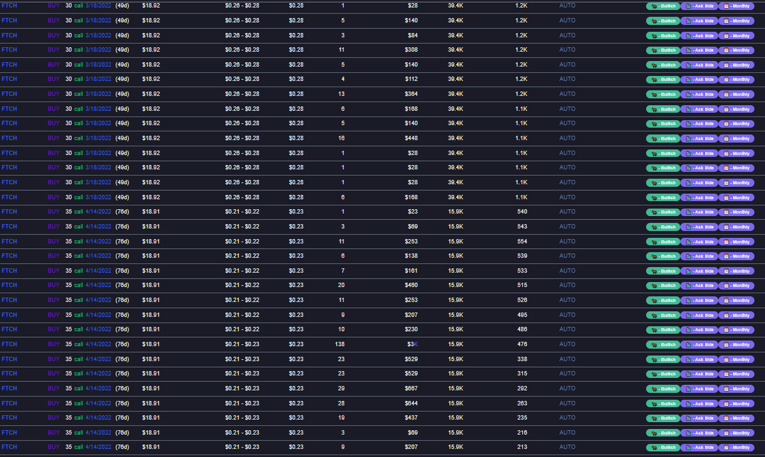Click Monthly tag in $437 premium row
The width and height of the screenshot is (765, 457).
click(736, 418)
